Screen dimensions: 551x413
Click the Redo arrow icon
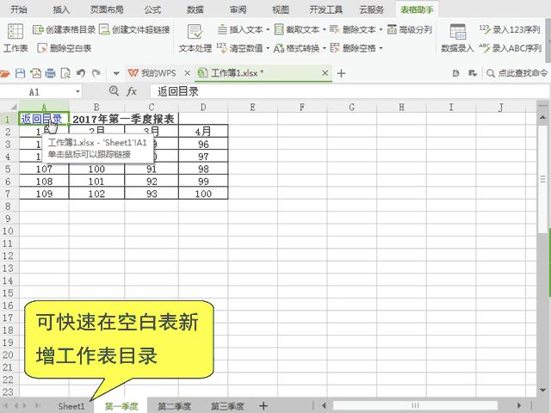(x=96, y=73)
